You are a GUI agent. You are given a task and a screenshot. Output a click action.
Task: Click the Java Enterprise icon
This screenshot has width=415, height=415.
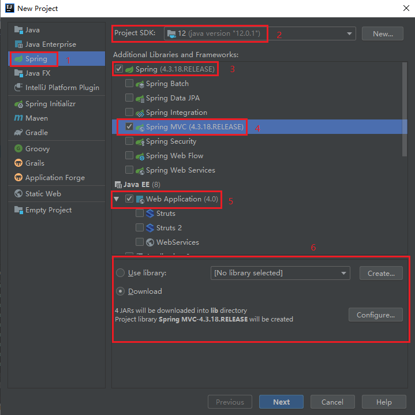(18, 44)
